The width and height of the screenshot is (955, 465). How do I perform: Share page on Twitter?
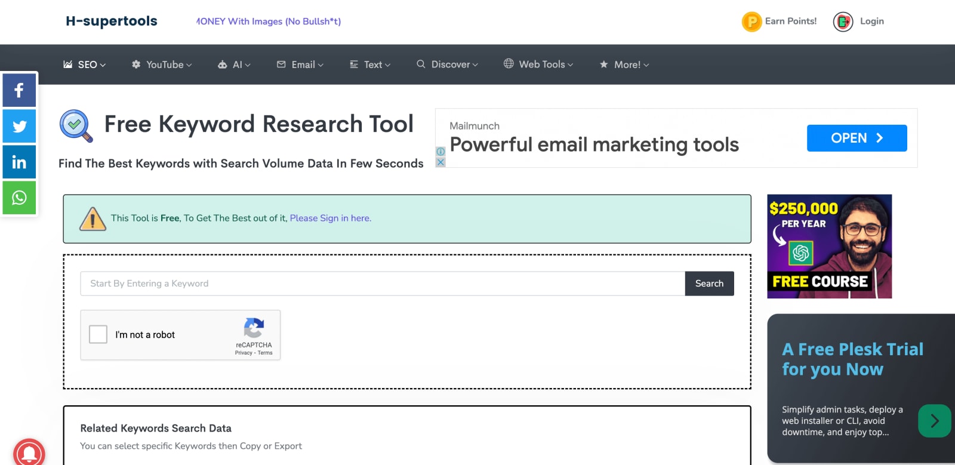19,126
